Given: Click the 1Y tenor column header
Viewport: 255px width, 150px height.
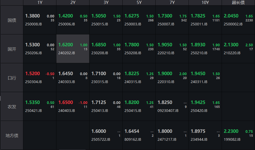Looking at the screenshot, I should 40,3.
